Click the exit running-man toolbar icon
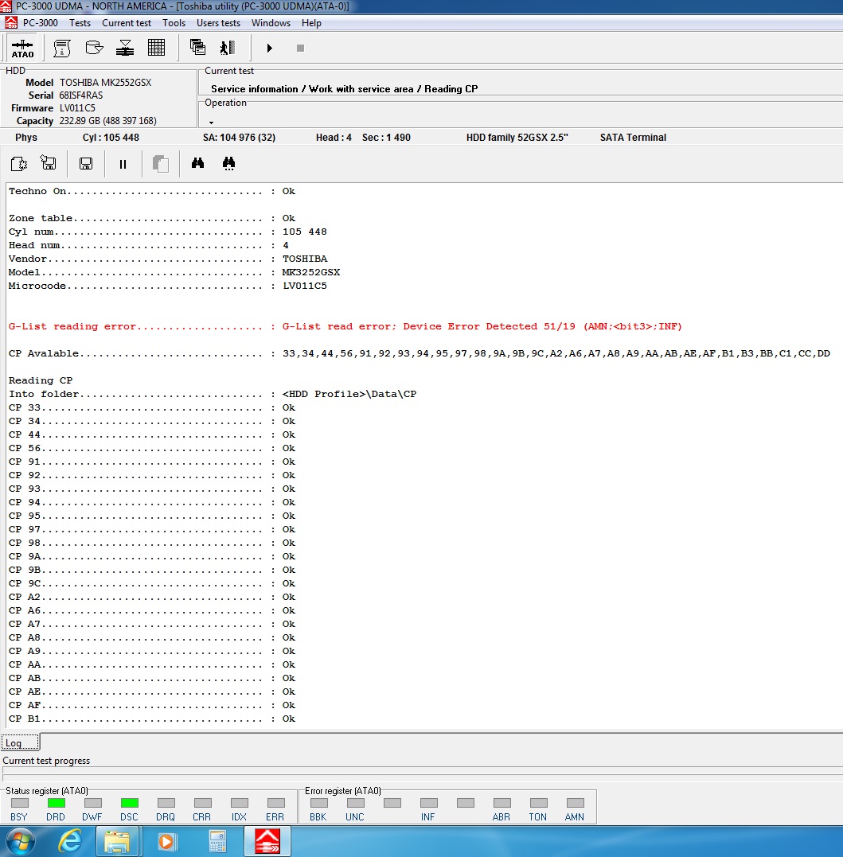This screenshot has height=857, width=843. [228, 48]
